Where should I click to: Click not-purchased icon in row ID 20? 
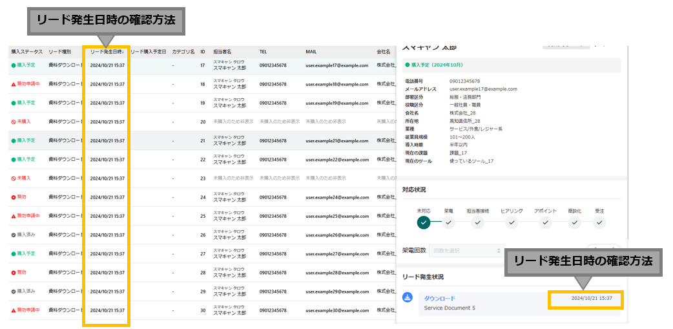[14, 122]
